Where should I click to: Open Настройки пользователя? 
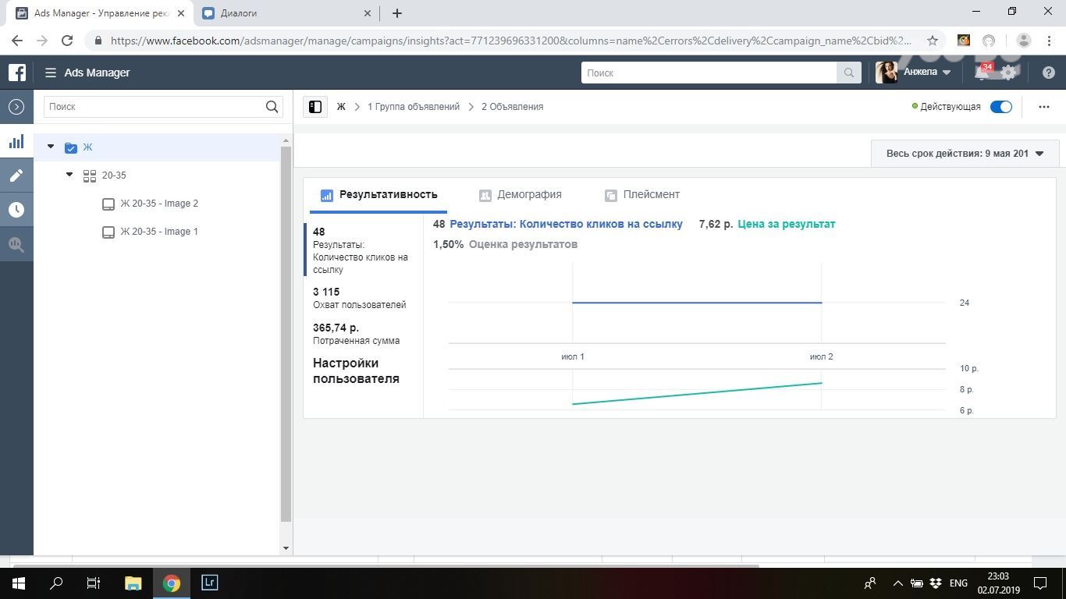tap(357, 370)
